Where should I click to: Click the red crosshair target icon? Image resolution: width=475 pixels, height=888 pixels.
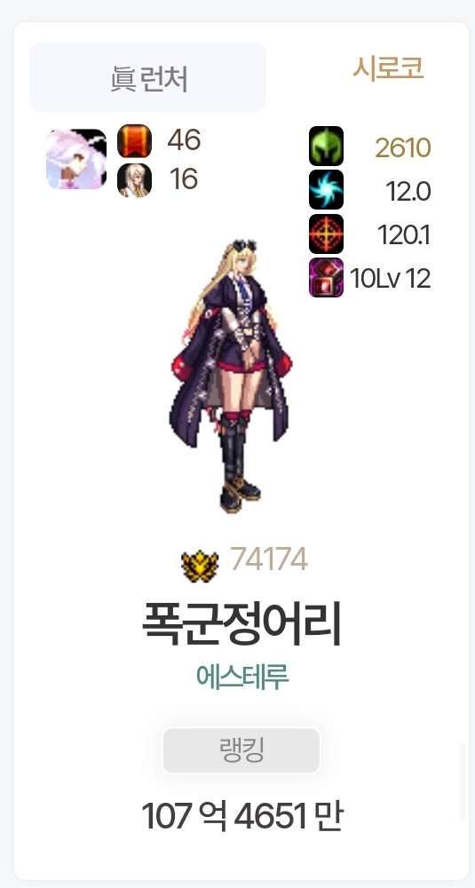point(326,234)
